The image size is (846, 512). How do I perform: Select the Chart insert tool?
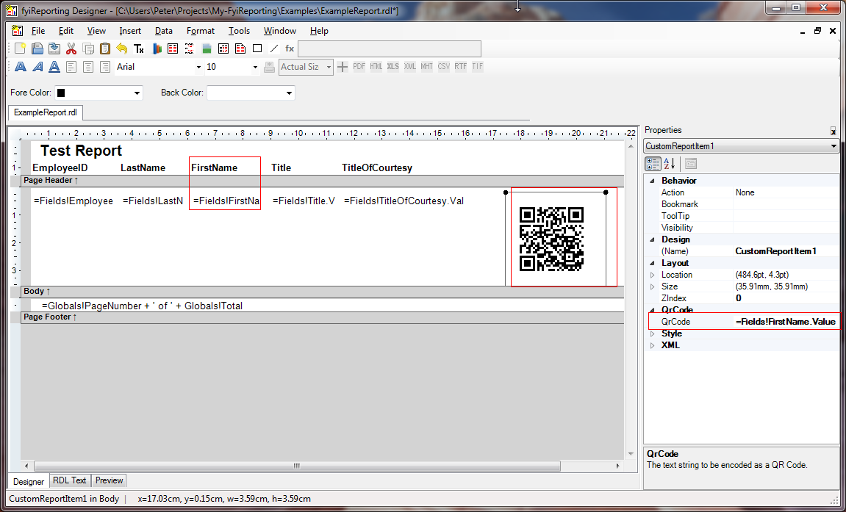pyautogui.click(x=157, y=48)
